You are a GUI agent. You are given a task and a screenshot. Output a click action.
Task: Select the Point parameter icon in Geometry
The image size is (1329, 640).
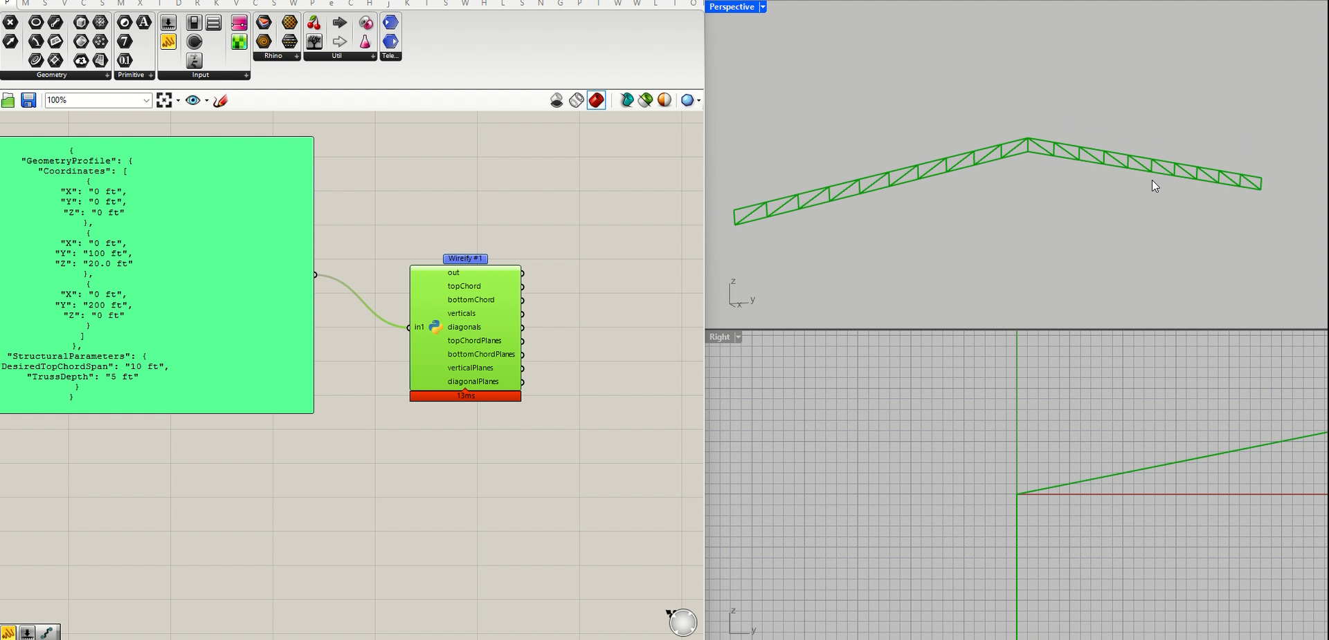click(x=10, y=22)
